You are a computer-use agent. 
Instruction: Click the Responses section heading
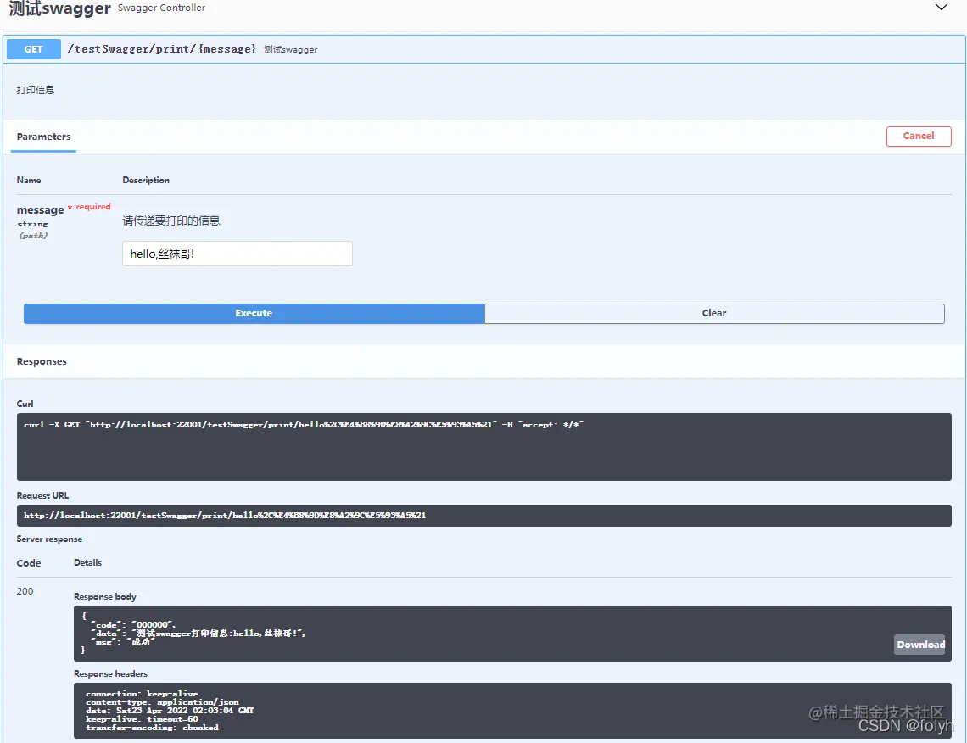point(42,361)
